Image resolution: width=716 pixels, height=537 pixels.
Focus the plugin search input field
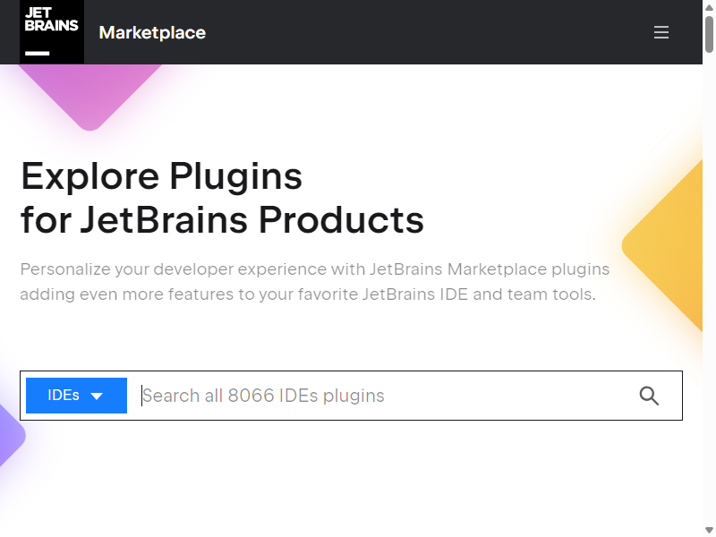384,396
